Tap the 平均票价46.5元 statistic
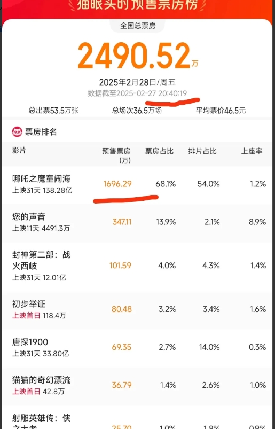275x429 pixels. click(221, 110)
